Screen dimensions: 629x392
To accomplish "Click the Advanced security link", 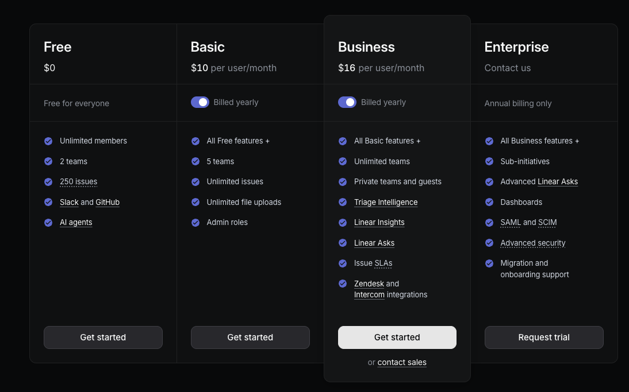I will click(x=532, y=243).
